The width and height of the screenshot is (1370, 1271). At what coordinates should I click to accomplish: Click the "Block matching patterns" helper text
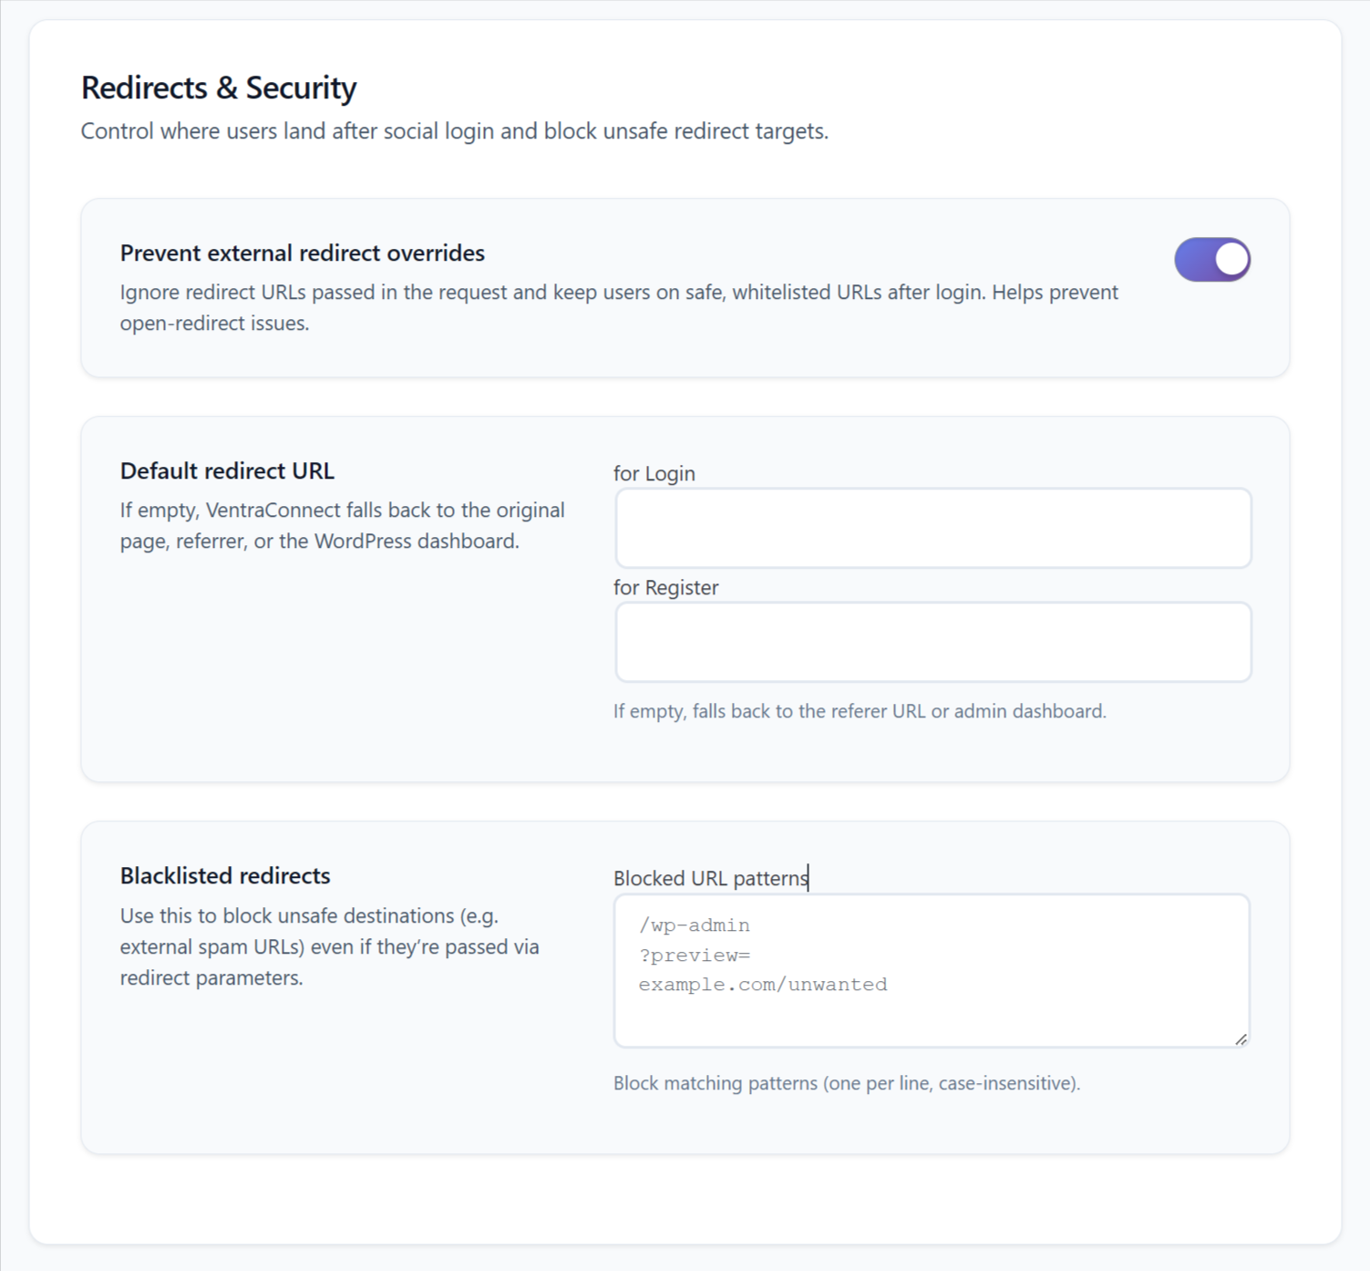(x=846, y=1083)
